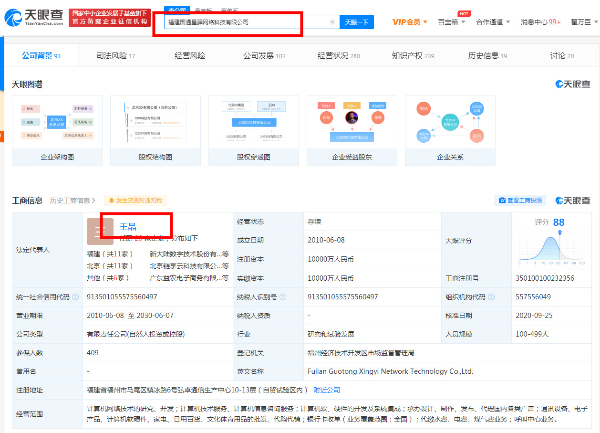Click the legal representative avatar image

click(x=100, y=232)
